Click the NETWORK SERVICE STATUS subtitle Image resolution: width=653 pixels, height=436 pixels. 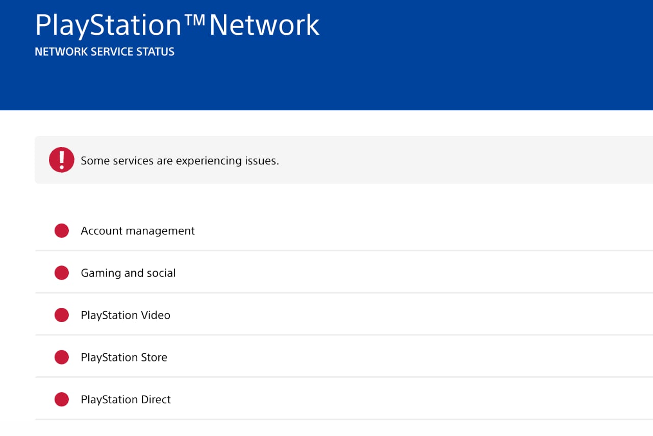point(105,52)
